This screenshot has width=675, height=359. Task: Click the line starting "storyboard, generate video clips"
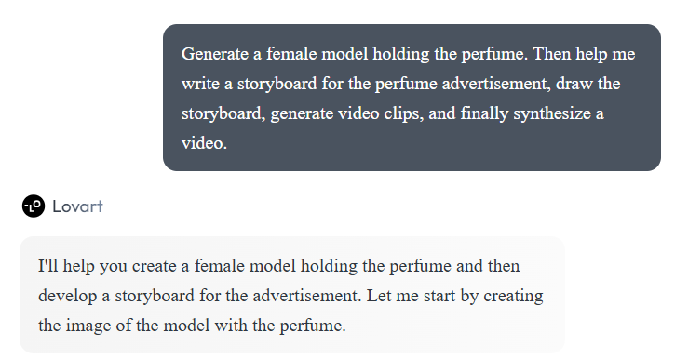tap(393, 114)
